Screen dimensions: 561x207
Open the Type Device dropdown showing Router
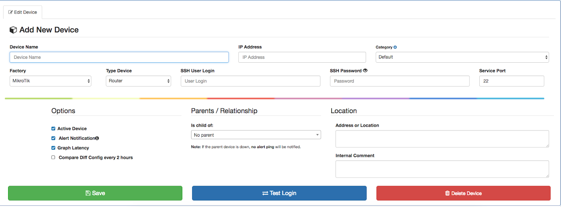pyautogui.click(x=138, y=81)
